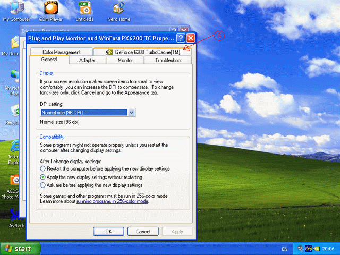Click the help question mark button
This screenshot has height=255, width=340.
[181, 38]
